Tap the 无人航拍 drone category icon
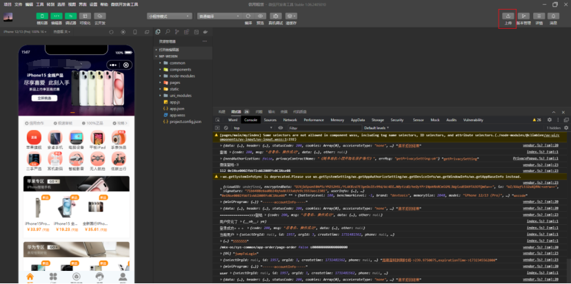 pos(97,159)
